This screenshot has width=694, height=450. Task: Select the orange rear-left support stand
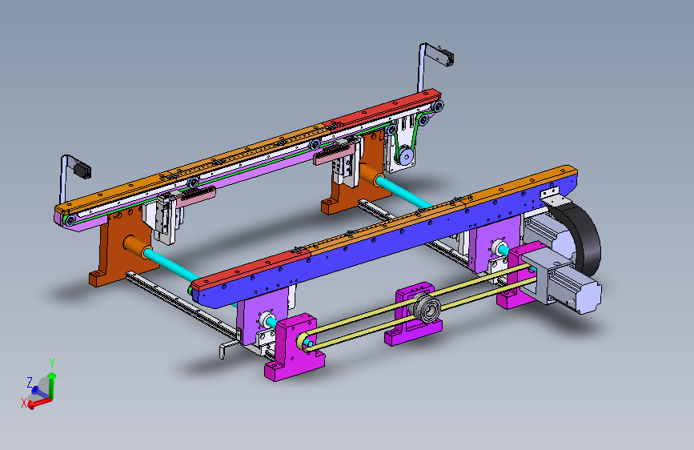(x=120, y=248)
